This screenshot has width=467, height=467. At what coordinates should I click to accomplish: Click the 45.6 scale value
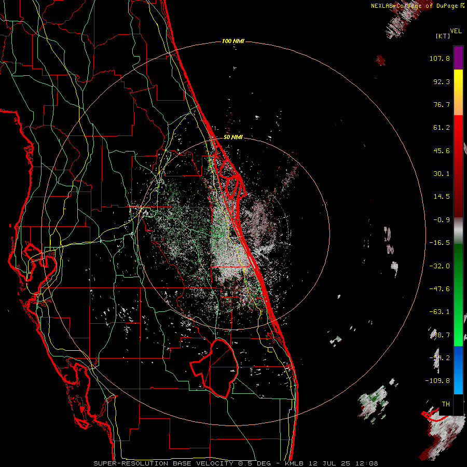[442, 150]
